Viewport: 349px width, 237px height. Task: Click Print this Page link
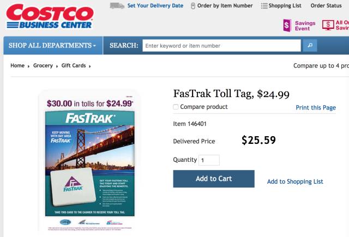[316, 108]
